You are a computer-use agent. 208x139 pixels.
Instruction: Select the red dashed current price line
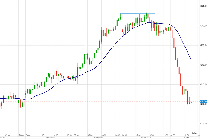coord(90,102)
